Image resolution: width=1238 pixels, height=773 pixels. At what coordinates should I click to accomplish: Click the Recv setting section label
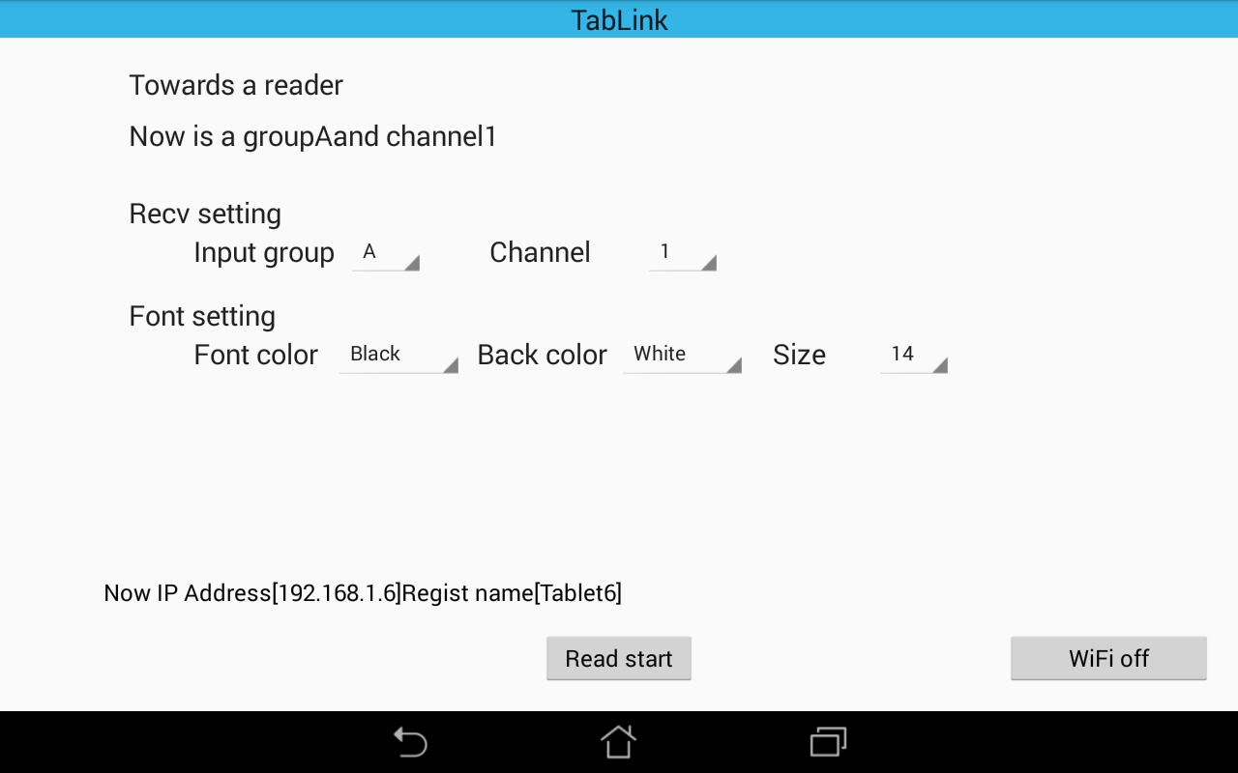(205, 214)
